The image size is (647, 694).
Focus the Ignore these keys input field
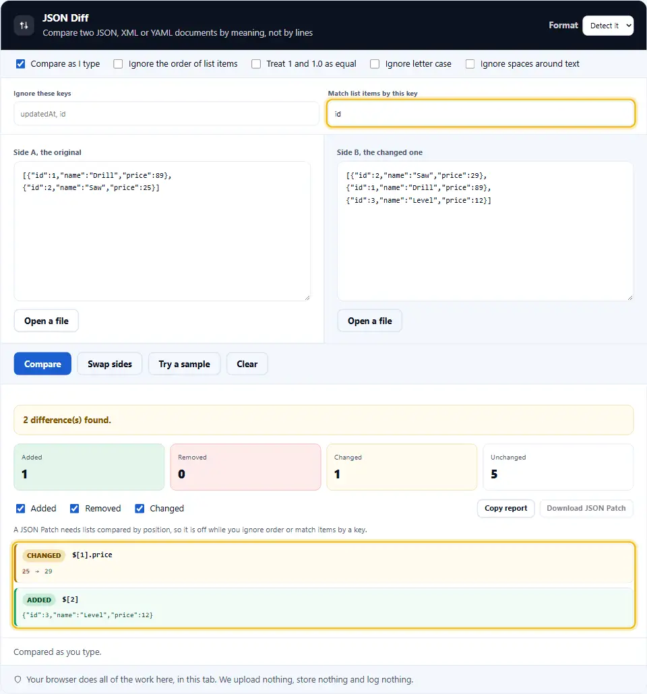pyautogui.click(x=166, y=114)
